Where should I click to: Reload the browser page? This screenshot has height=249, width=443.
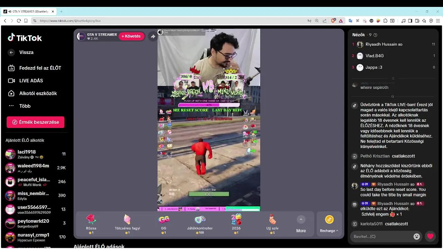19,21
